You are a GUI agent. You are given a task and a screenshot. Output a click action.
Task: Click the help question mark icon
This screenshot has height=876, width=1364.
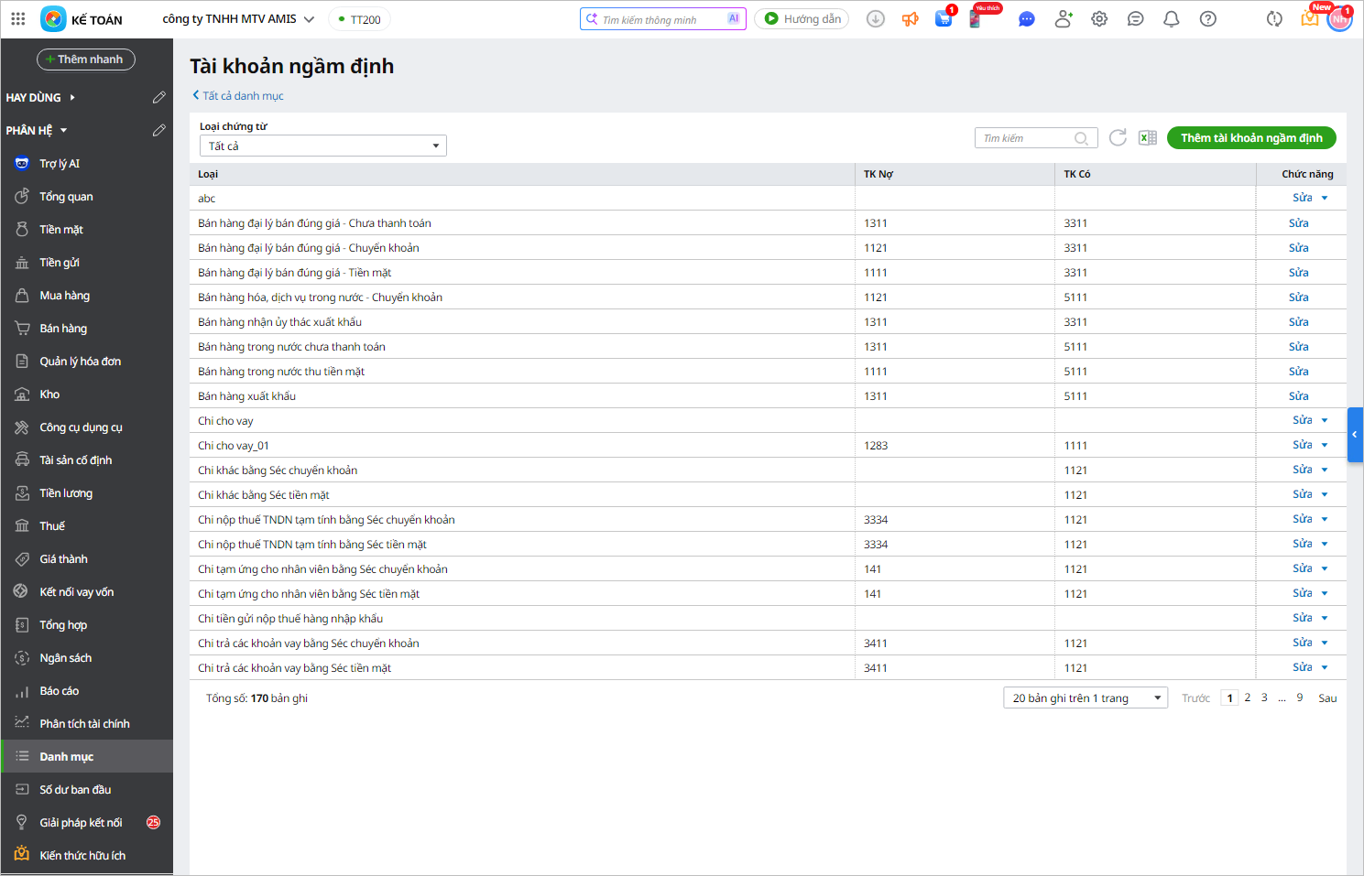click(1208, 19)
